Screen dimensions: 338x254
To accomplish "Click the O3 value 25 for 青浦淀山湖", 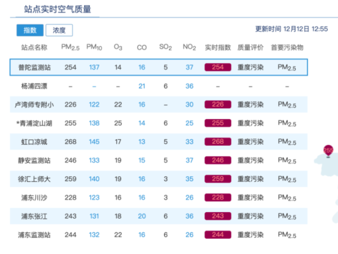I will coord(118,123).
